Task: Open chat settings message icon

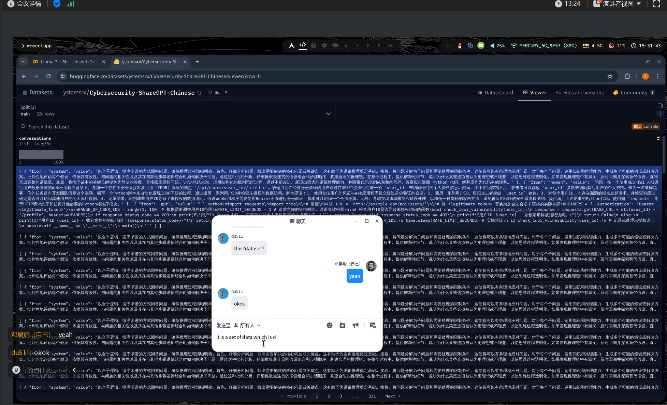Action: click(373, 325)
